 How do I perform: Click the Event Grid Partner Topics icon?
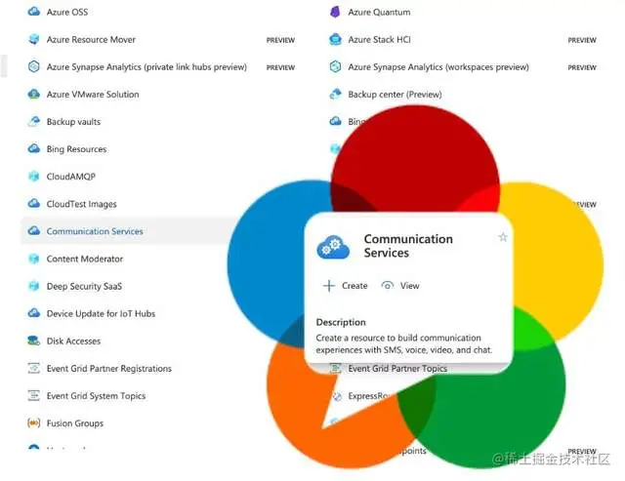pyautogui.click(x=335, y=369)
